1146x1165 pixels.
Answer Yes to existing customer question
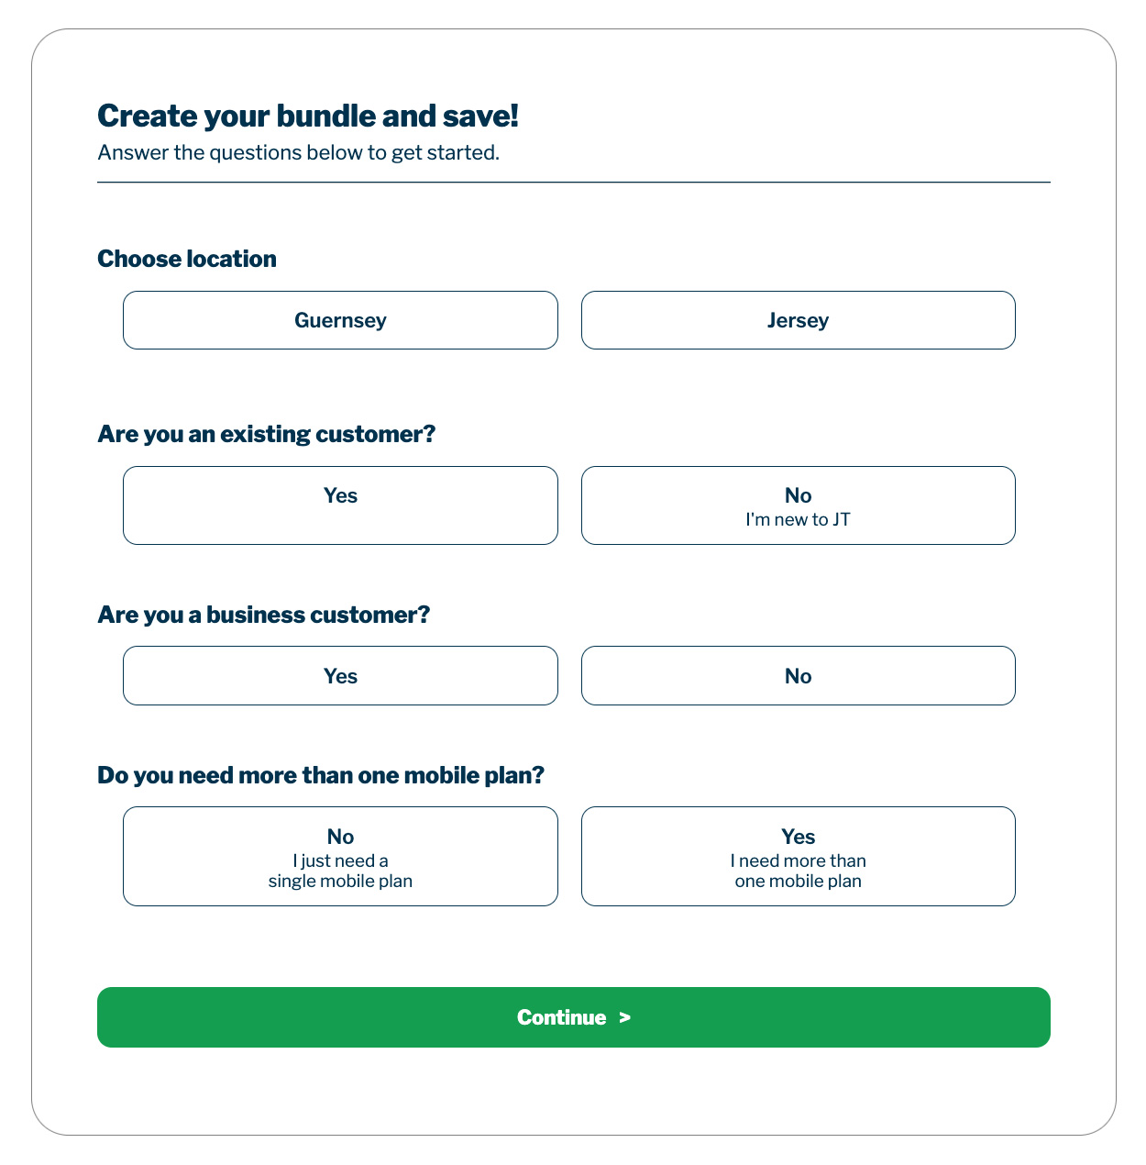340,505
